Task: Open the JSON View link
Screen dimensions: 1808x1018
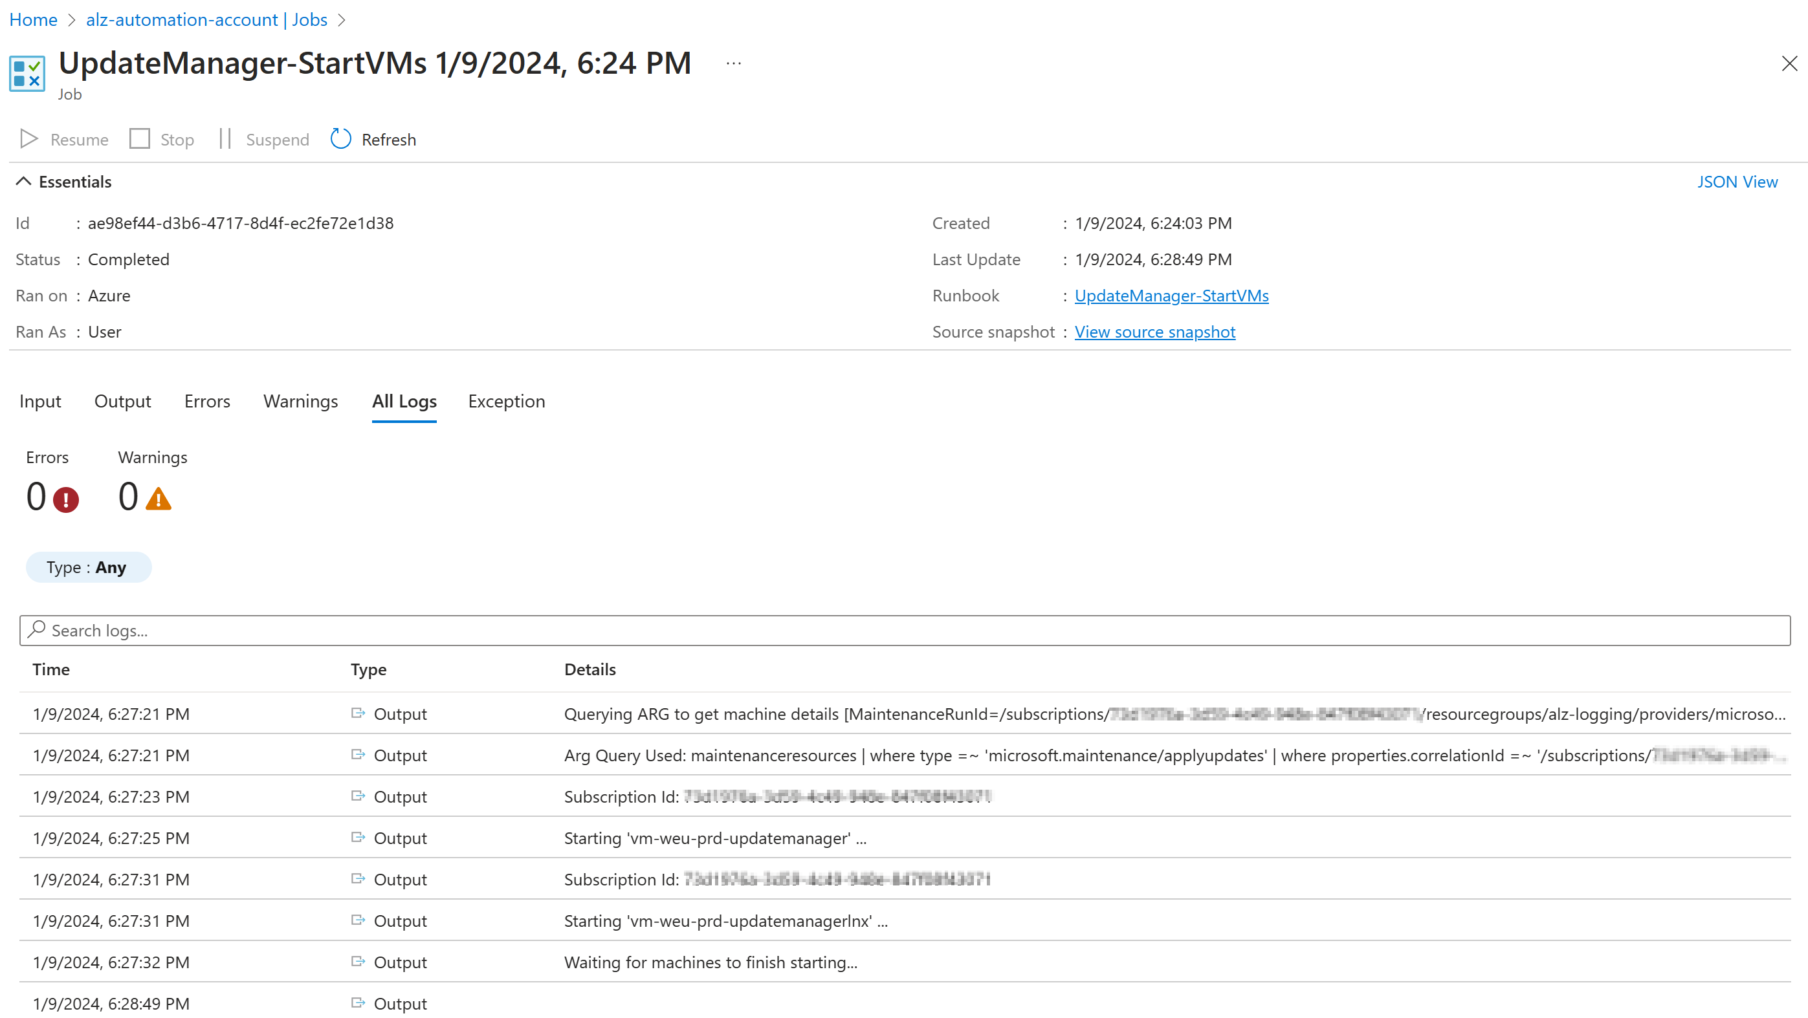Action: (1737, 182)
